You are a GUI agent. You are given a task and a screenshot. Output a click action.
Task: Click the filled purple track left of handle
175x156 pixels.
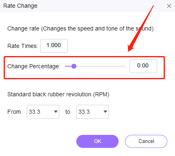[68, 66]
